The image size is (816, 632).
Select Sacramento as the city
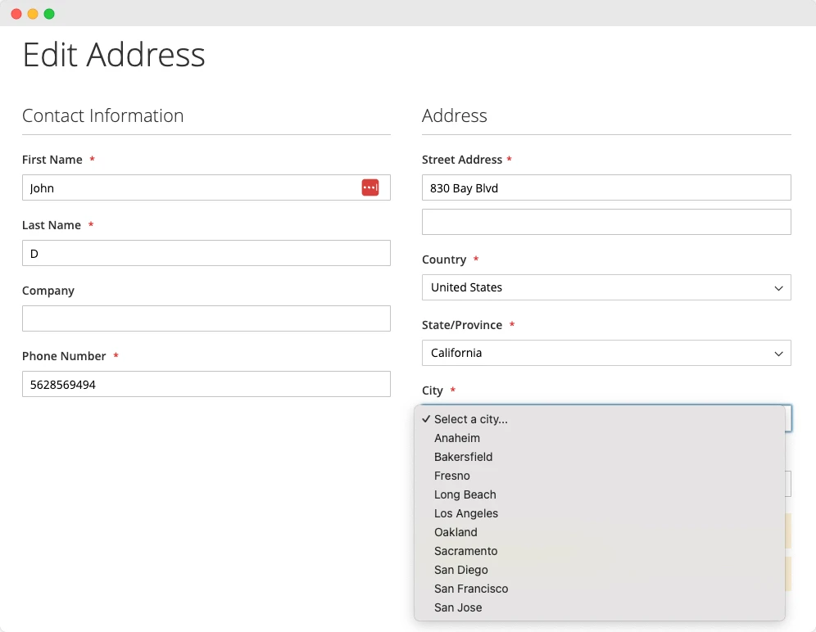(465, 551)
